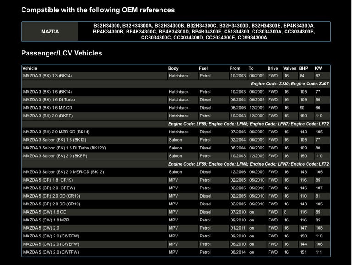Click the KW column header
The height and width of the screenshot is (265, 352).
click(x=318, y=68)
